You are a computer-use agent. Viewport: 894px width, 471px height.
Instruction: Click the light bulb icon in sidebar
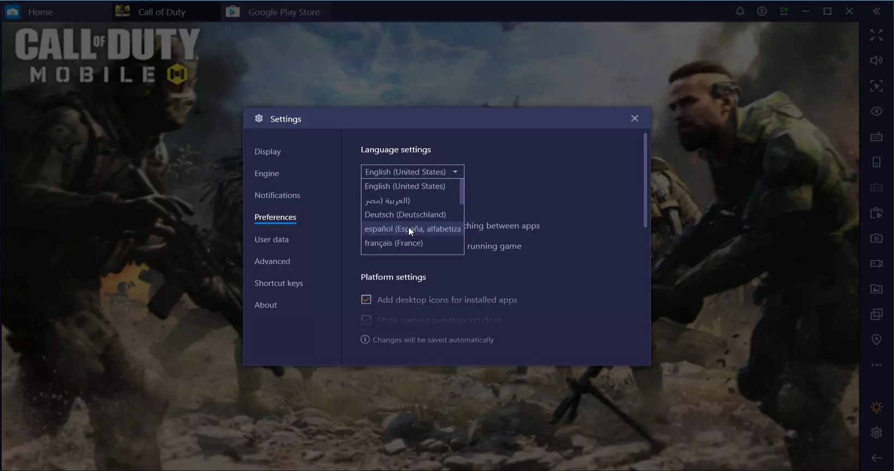tap(876, 407)
